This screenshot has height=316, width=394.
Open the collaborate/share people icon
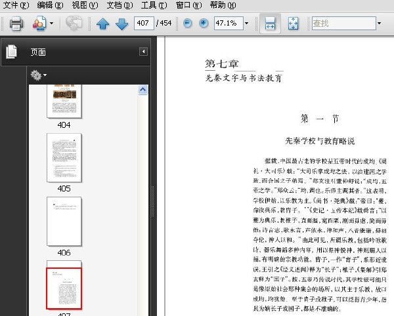pos(39,24)
